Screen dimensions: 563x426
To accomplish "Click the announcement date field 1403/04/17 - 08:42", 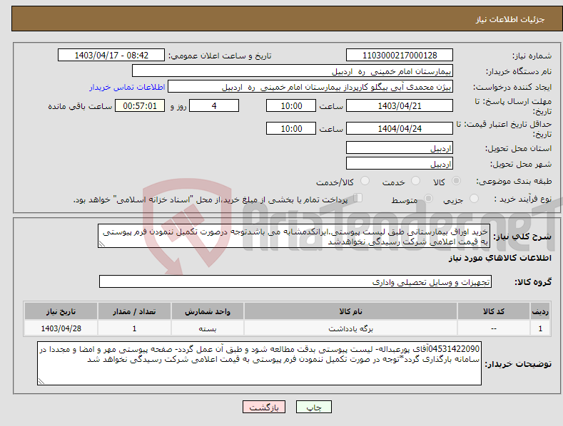I will (x=111, y=56).
